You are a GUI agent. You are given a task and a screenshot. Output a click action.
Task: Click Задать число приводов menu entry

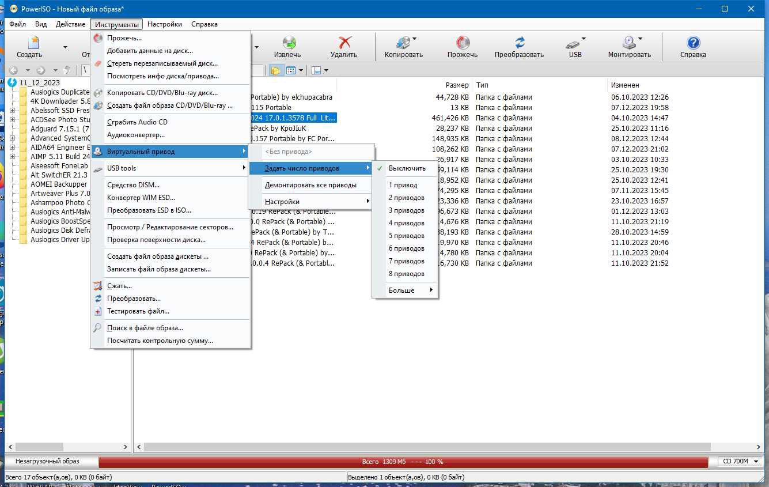[x=311, y=168]
